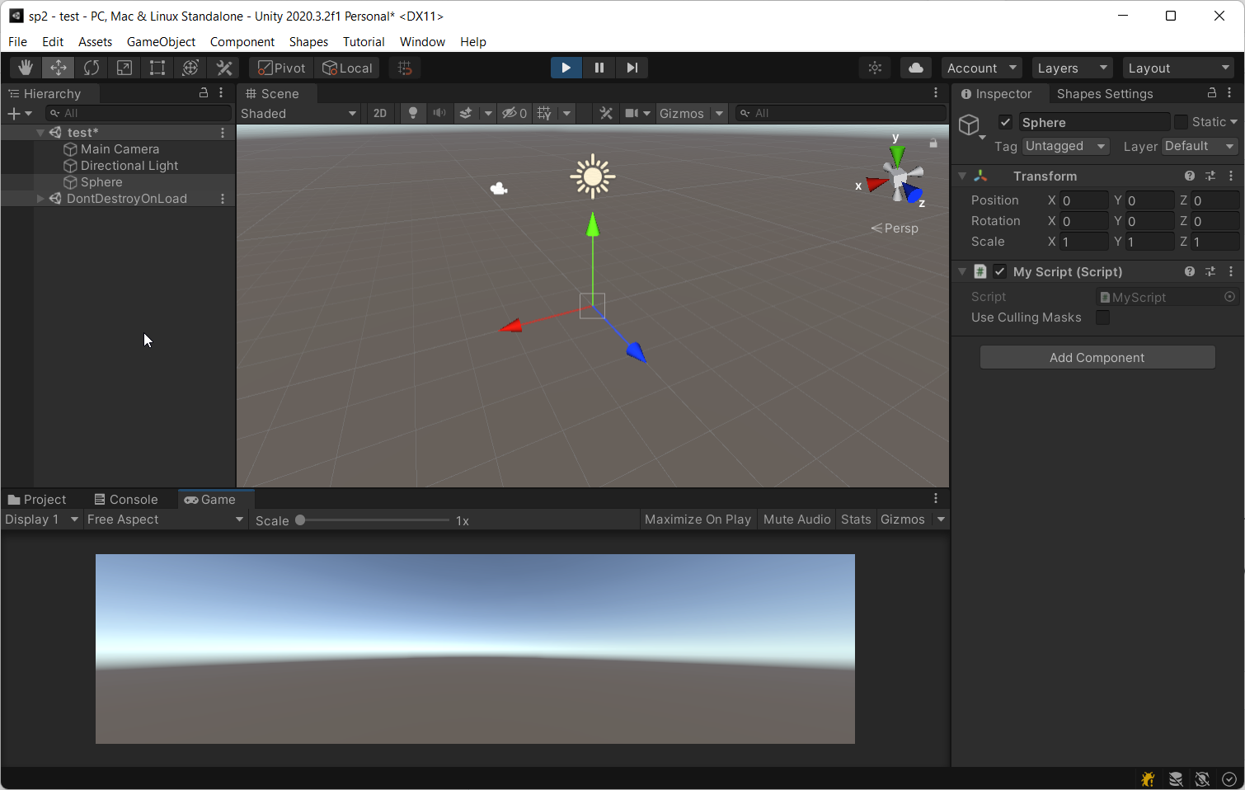The width and height of the screenshot is (1245, 790).
Task: Click the Add Component button
Action: tap(1097, 357)
